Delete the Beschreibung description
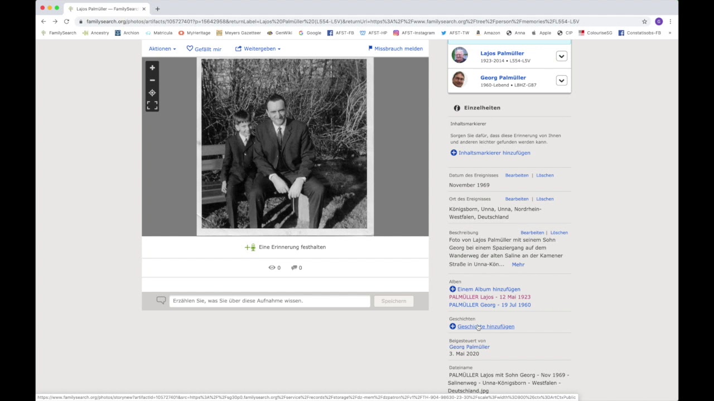The width and height of the screenshot is (714, 401). (559, 233)
